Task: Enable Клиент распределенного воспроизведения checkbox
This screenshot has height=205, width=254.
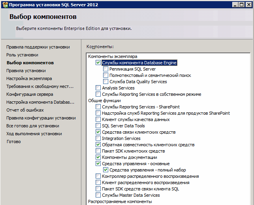Action: (x=98, y=183)
